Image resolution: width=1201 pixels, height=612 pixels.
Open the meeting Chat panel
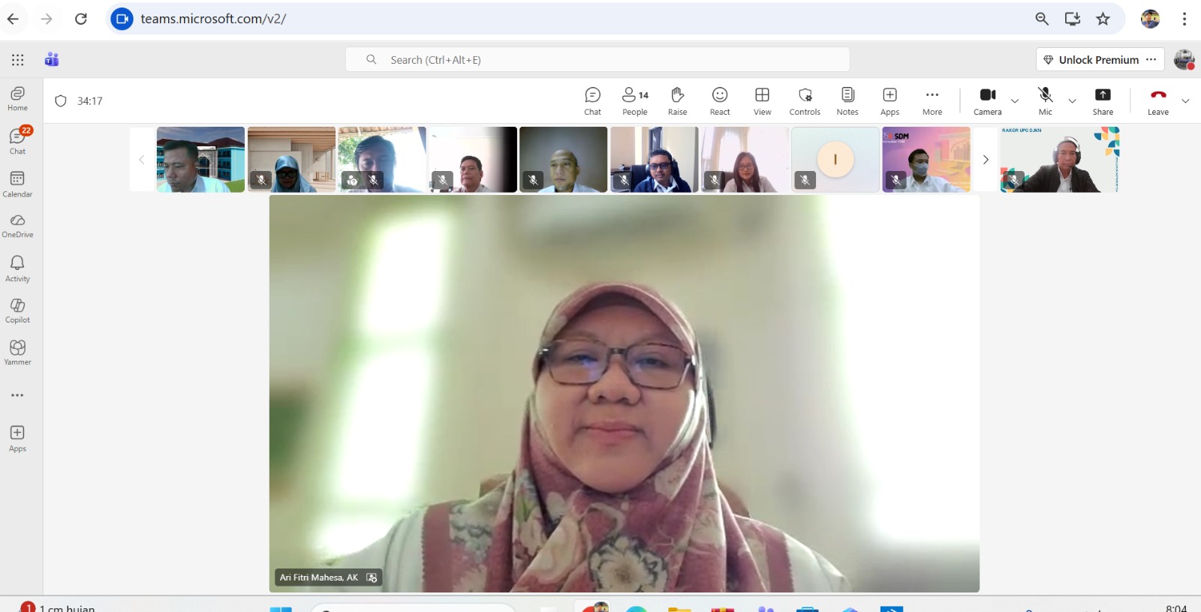pos(592,101)
